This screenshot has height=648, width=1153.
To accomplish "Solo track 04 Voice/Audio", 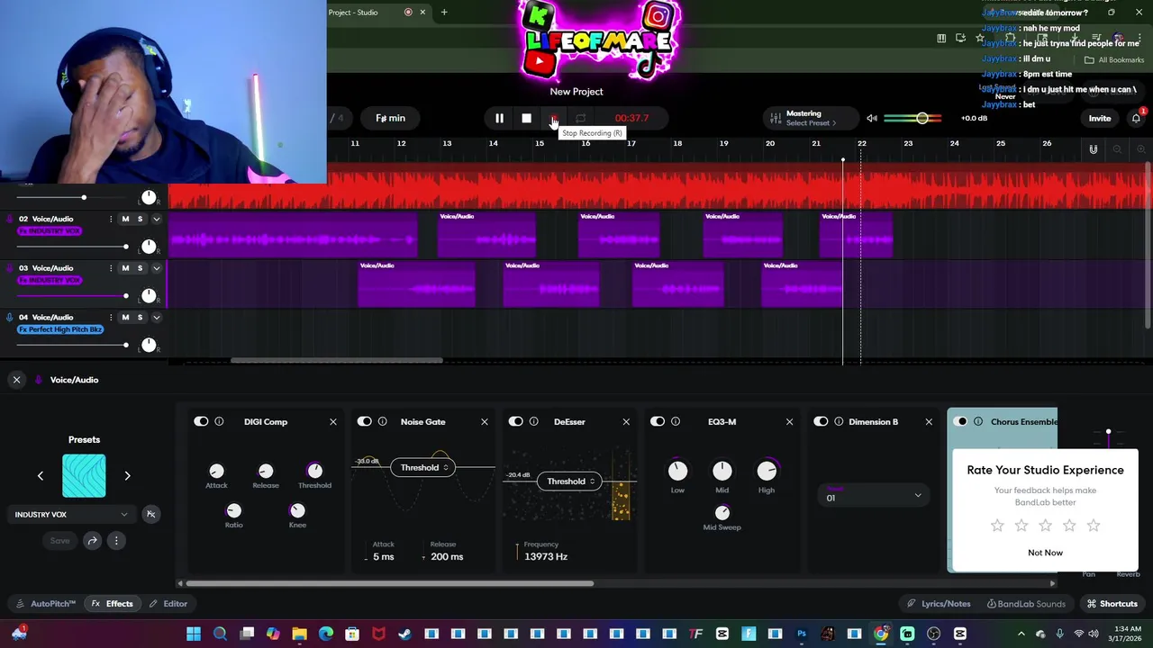I will tap(140, 317).
